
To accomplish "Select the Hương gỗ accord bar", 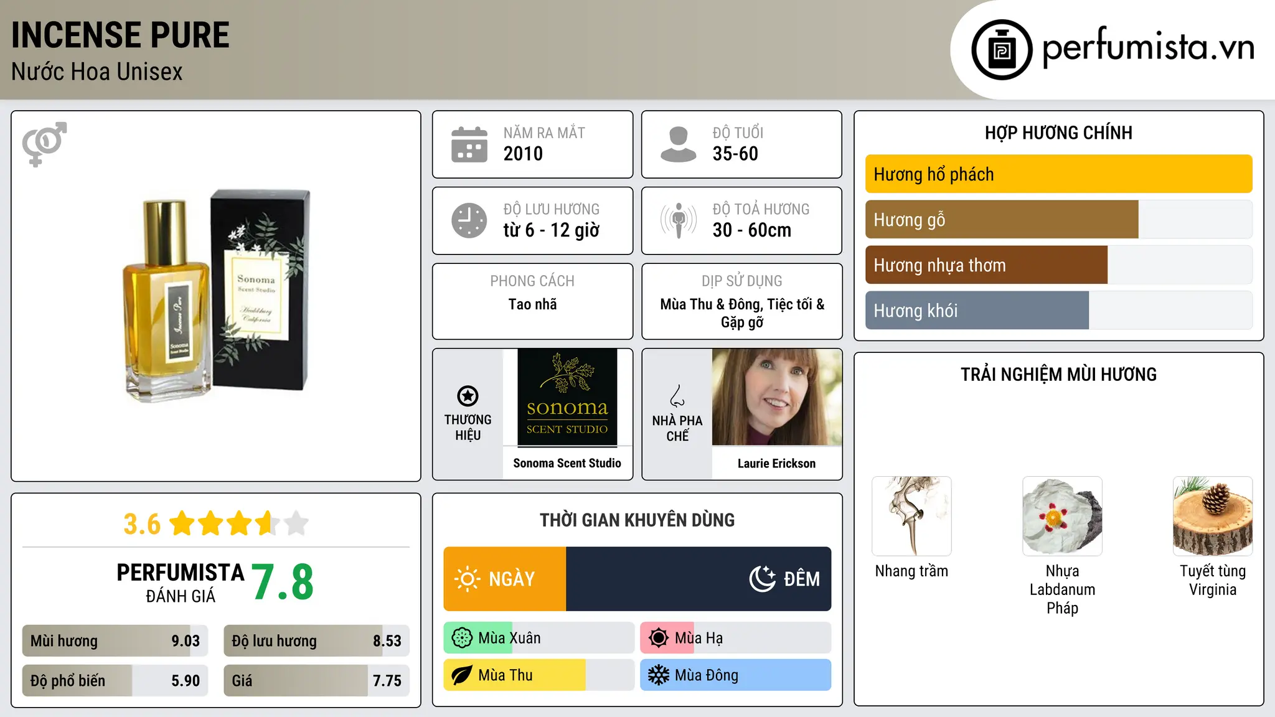I will 1058,220.
